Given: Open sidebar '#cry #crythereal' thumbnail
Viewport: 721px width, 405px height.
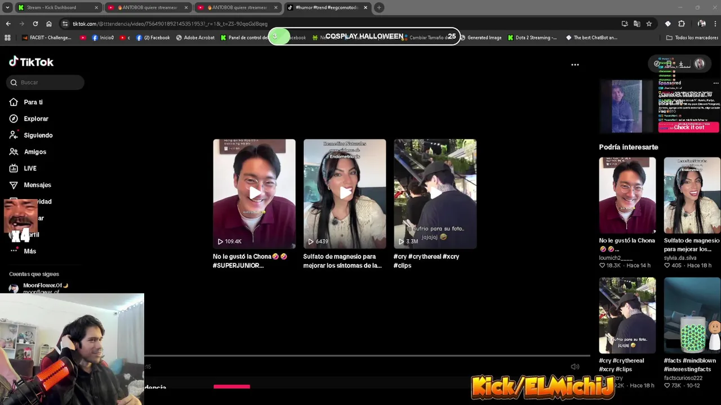Looking at the screenshot, I should [627, 315].
